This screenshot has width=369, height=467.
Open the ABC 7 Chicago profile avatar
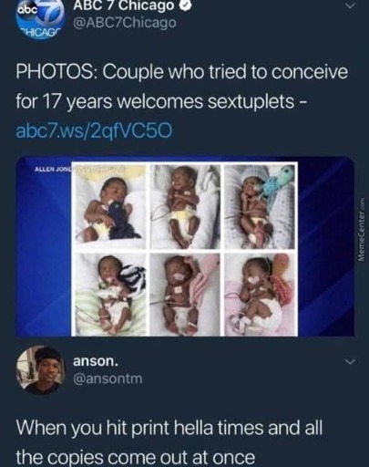pos(40,20)
